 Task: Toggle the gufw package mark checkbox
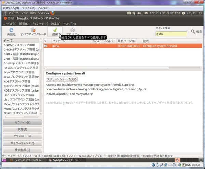(45, 46)
